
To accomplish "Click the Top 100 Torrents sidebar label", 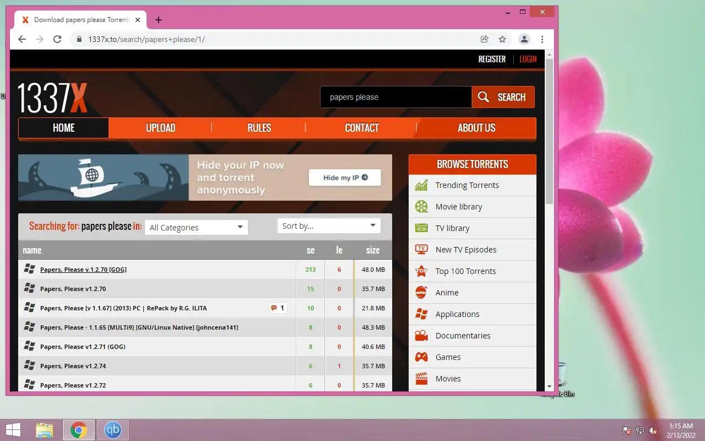I will (x=465, y=271).
